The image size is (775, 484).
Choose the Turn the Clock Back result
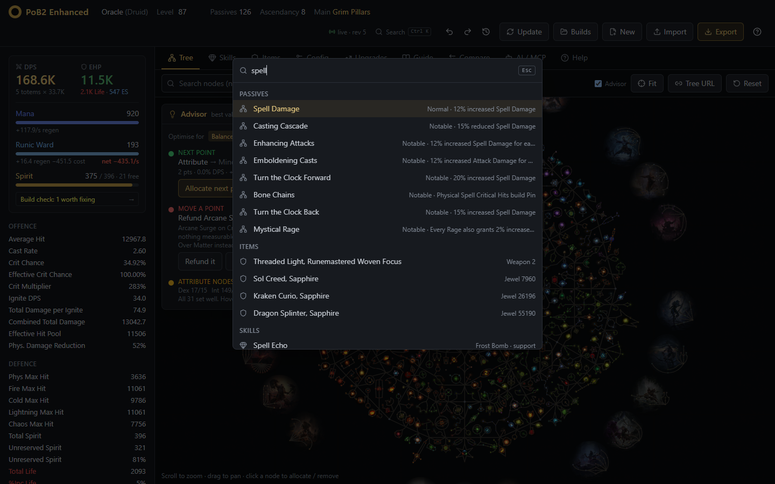[x=387, y=212]
